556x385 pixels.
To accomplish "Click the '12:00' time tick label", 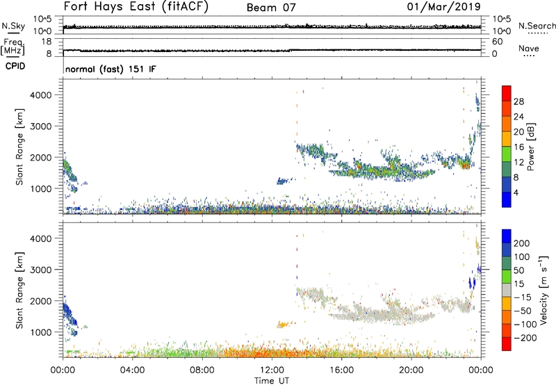I will tap(272, 370).
